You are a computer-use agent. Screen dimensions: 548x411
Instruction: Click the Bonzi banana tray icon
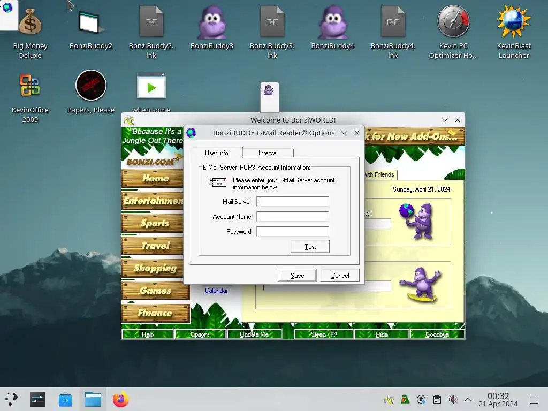[389, 399]
